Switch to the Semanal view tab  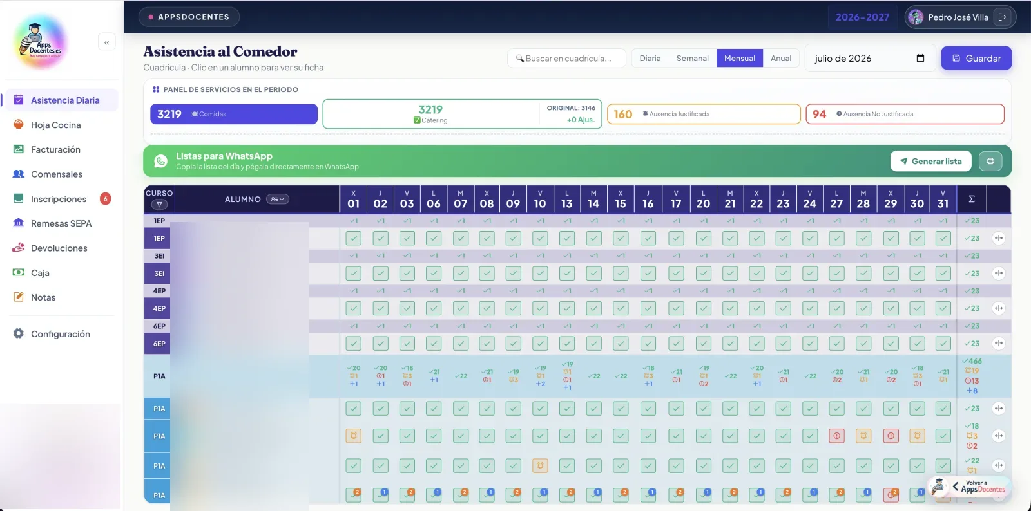[692, 58]
